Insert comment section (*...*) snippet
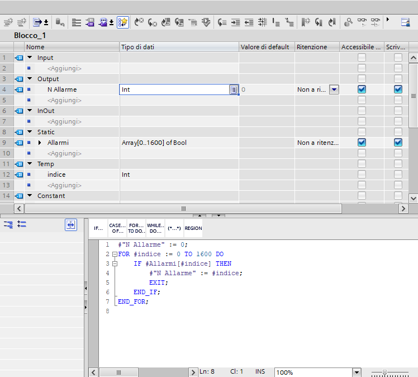The image size is (418, 377). coord(174,228)
